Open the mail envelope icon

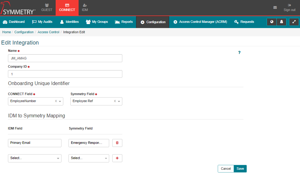click(275, 7)
